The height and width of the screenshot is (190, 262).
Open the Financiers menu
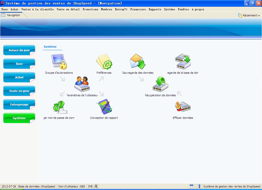click(x=138, y=9)
